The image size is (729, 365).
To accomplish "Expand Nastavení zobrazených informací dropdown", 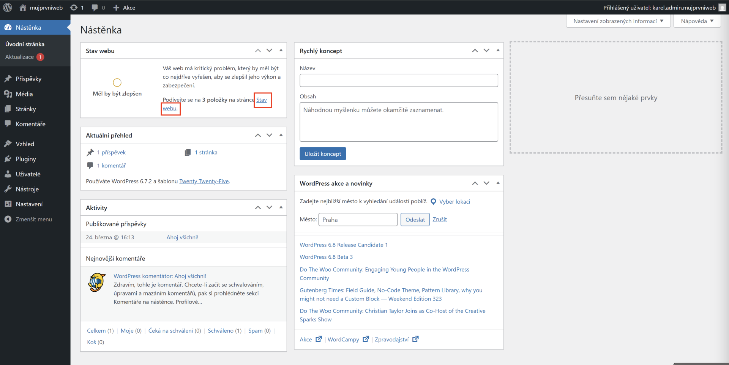I will pyautogui.click(x=618, y=21).
